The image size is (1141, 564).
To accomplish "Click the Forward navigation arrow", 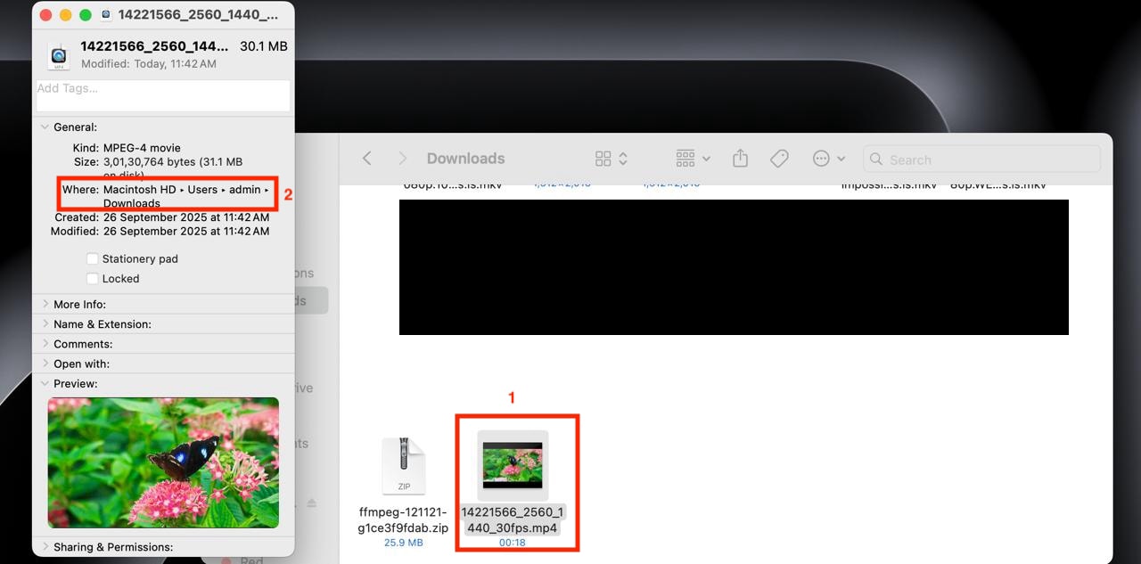I will point(402,158).
